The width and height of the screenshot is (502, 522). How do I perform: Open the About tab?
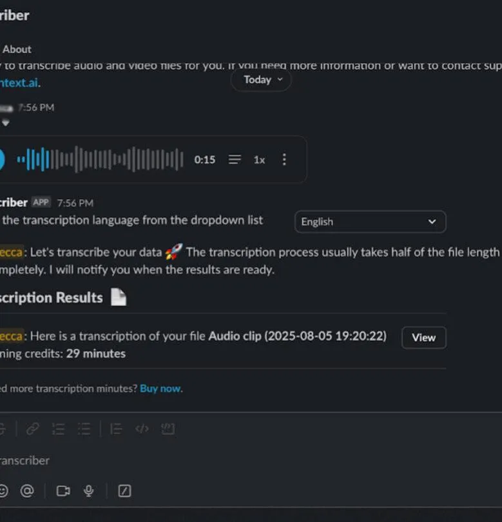coord(17,49)
